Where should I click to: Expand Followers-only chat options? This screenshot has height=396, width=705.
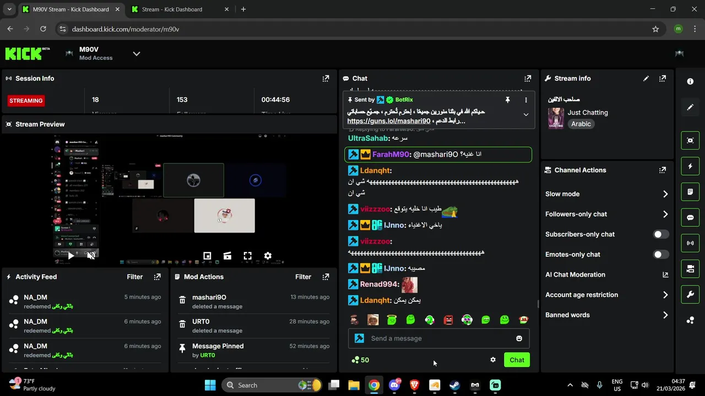(606, 215)
